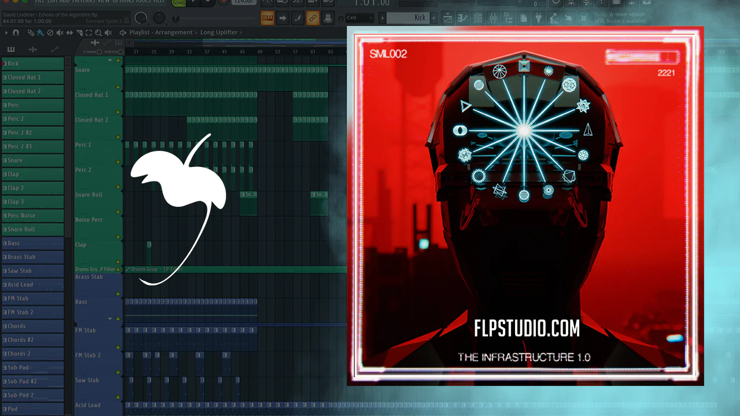
Task: Click the step edit icon left of the link button
Action: tap(298, 18)
